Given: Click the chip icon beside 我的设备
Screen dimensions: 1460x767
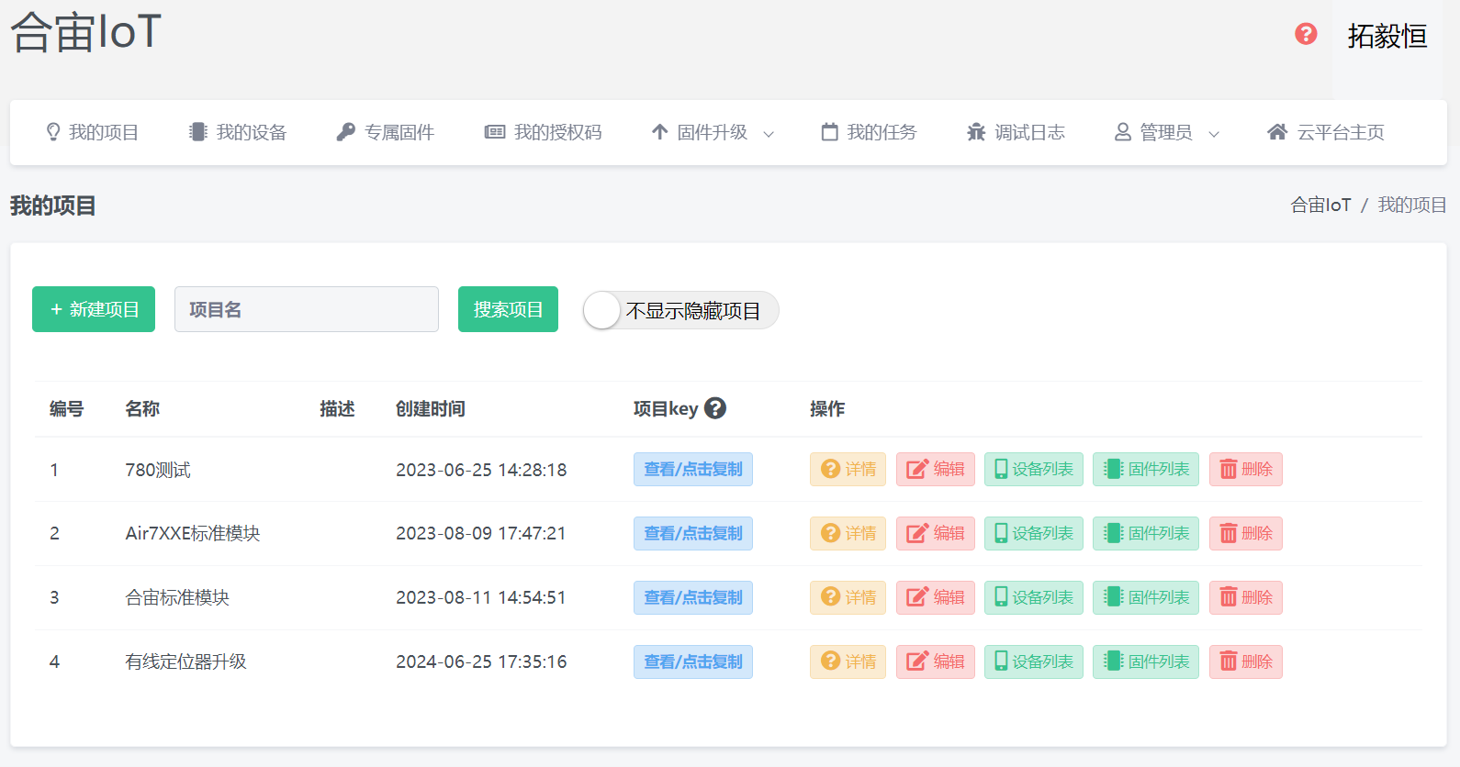Looking at the screenshot, I should coord(197,132).
